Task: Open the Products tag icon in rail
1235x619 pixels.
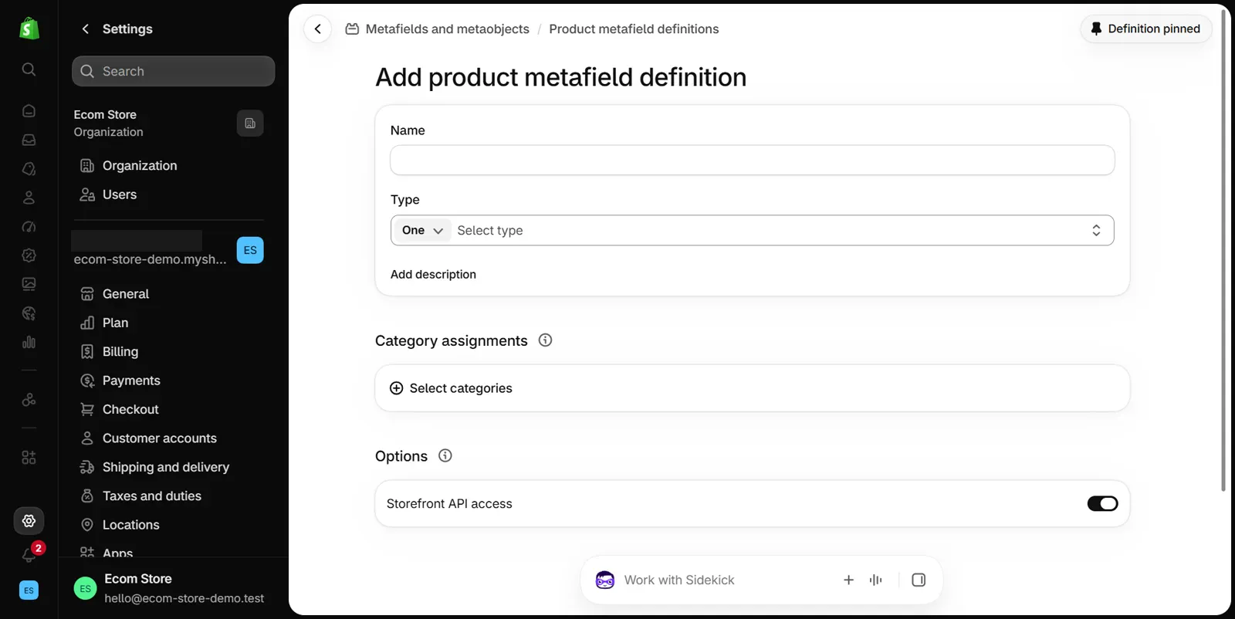Action: 29,168
